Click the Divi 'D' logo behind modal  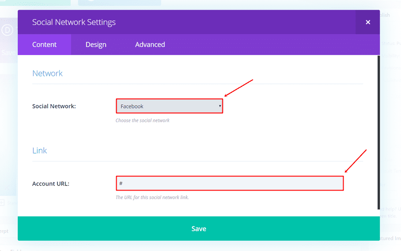tap(8, 30)
